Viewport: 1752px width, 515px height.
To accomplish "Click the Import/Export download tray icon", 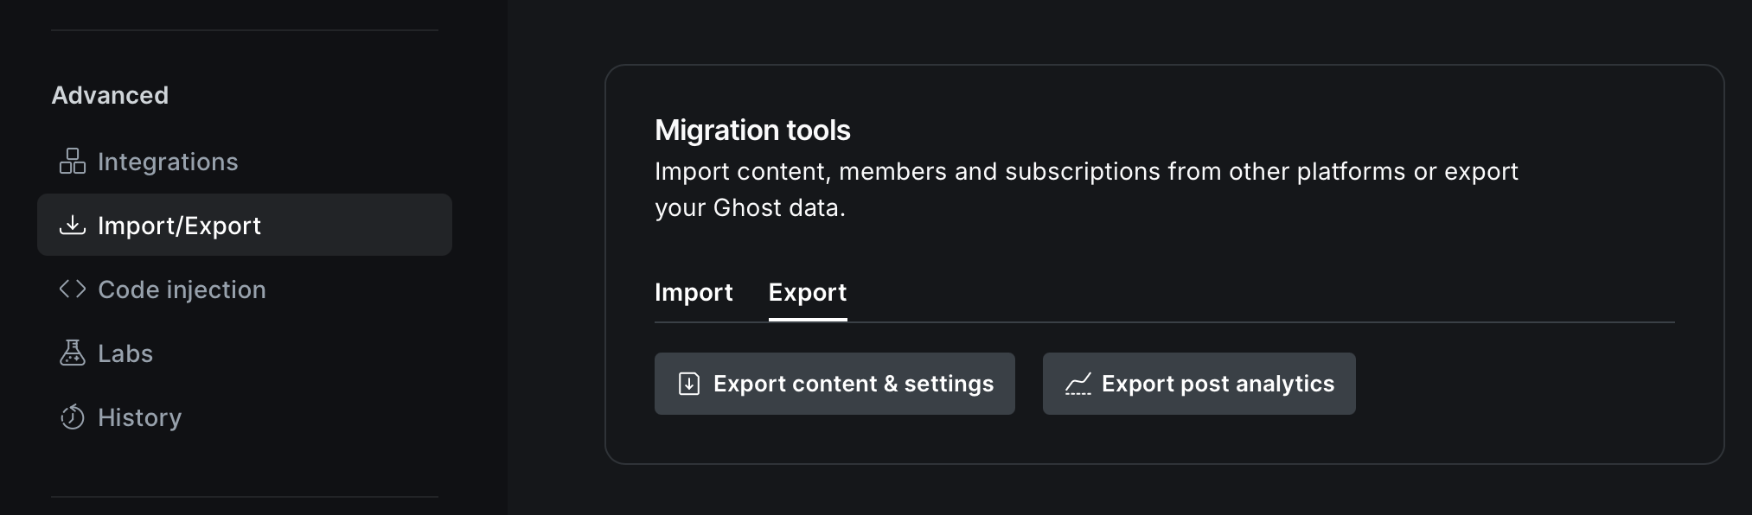I will tap(73, 226).
